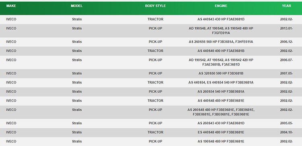
Task: Select the AS 440S54, ES 440S54 engine row
Action: point(151,83)
